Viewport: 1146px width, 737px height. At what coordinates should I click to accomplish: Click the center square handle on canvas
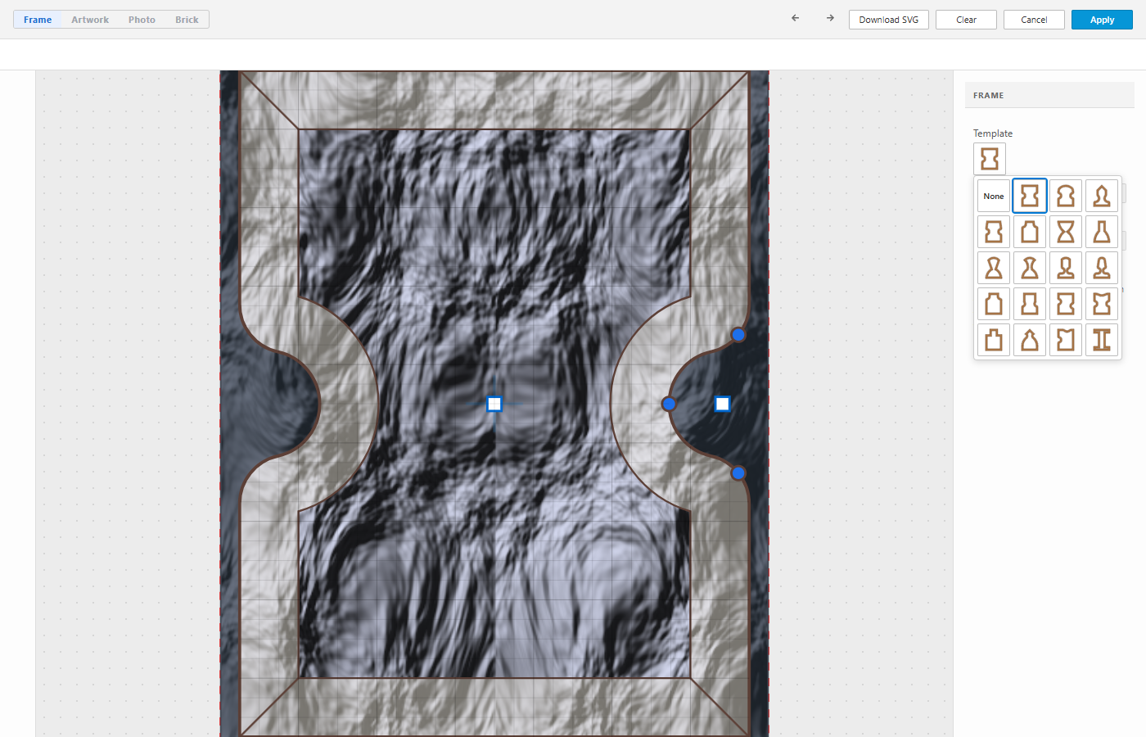(x=494, y=404)
